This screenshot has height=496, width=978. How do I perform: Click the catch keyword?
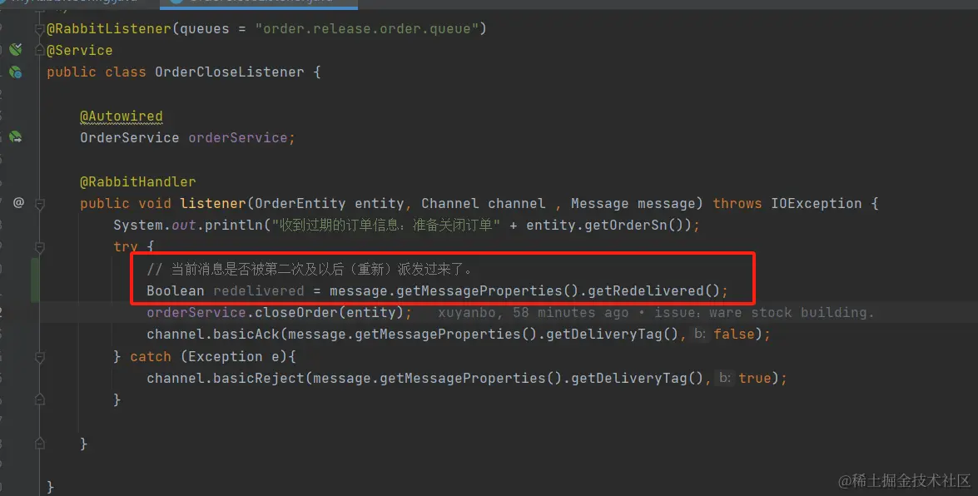point(151,357)
